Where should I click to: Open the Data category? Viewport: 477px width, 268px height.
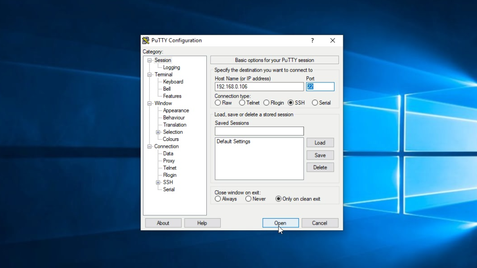coord(168,154)
